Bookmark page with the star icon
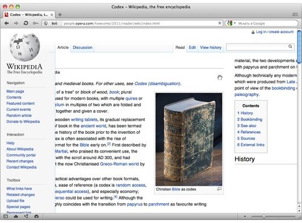Viewport: 302px width, 223px height. coord(220,23)
